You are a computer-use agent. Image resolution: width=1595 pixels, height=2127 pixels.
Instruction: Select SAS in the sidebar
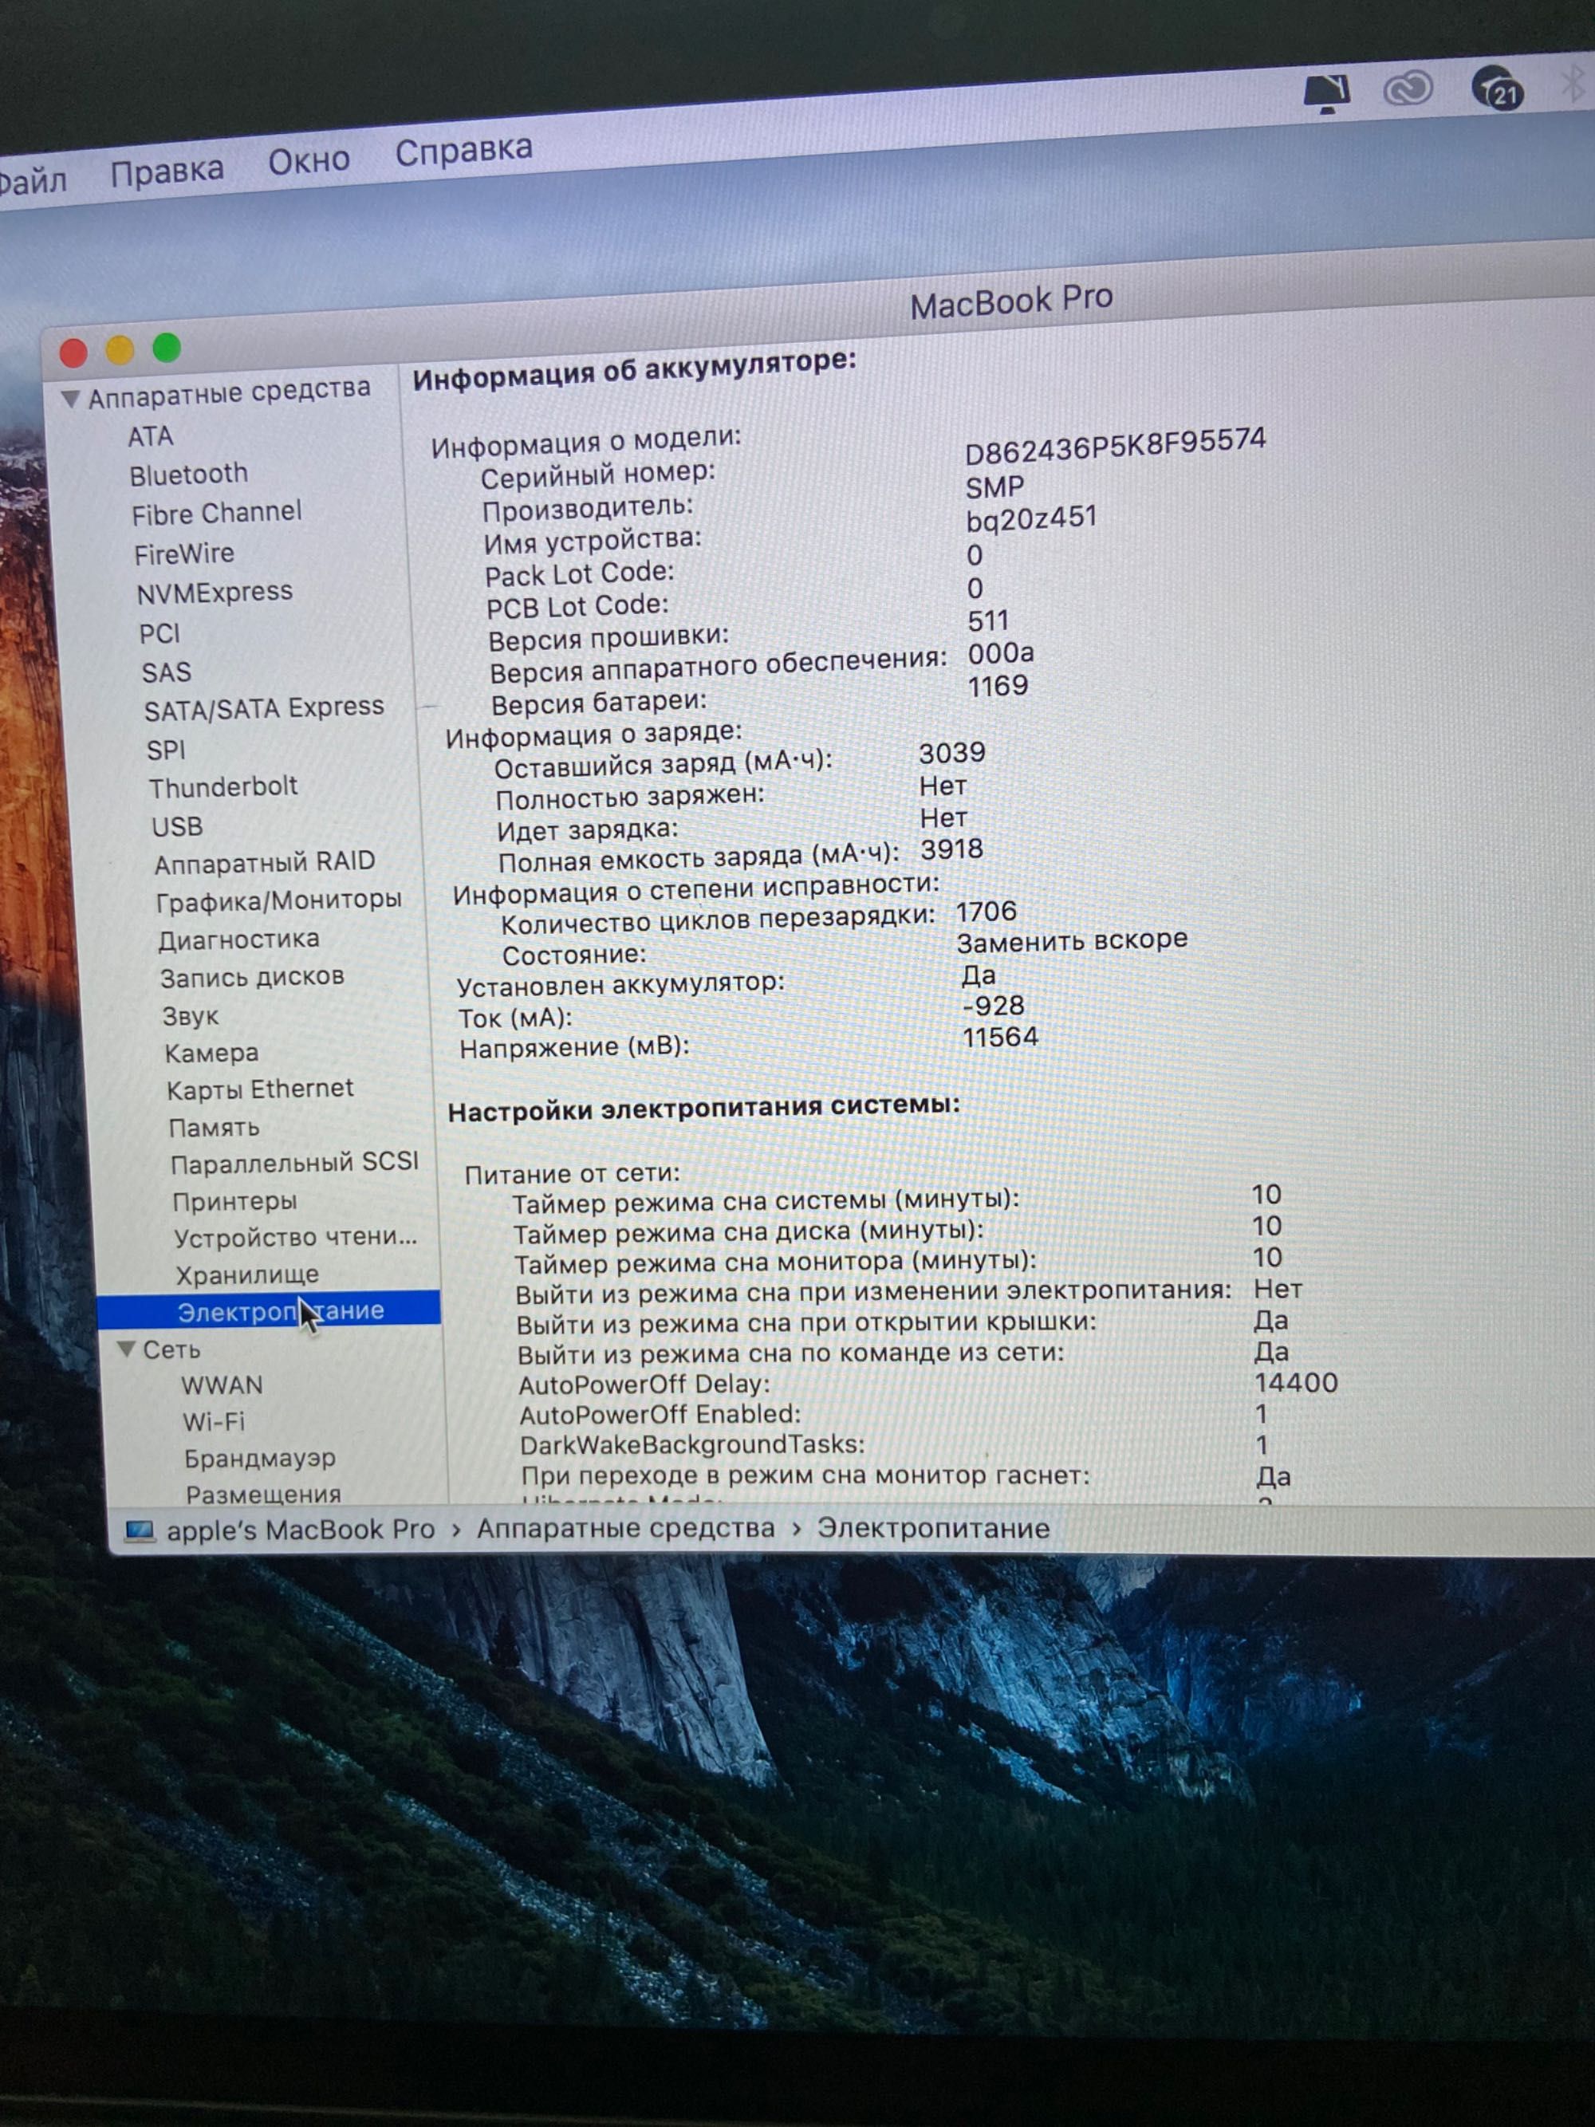pyautogui.click(x=167, y=672)
